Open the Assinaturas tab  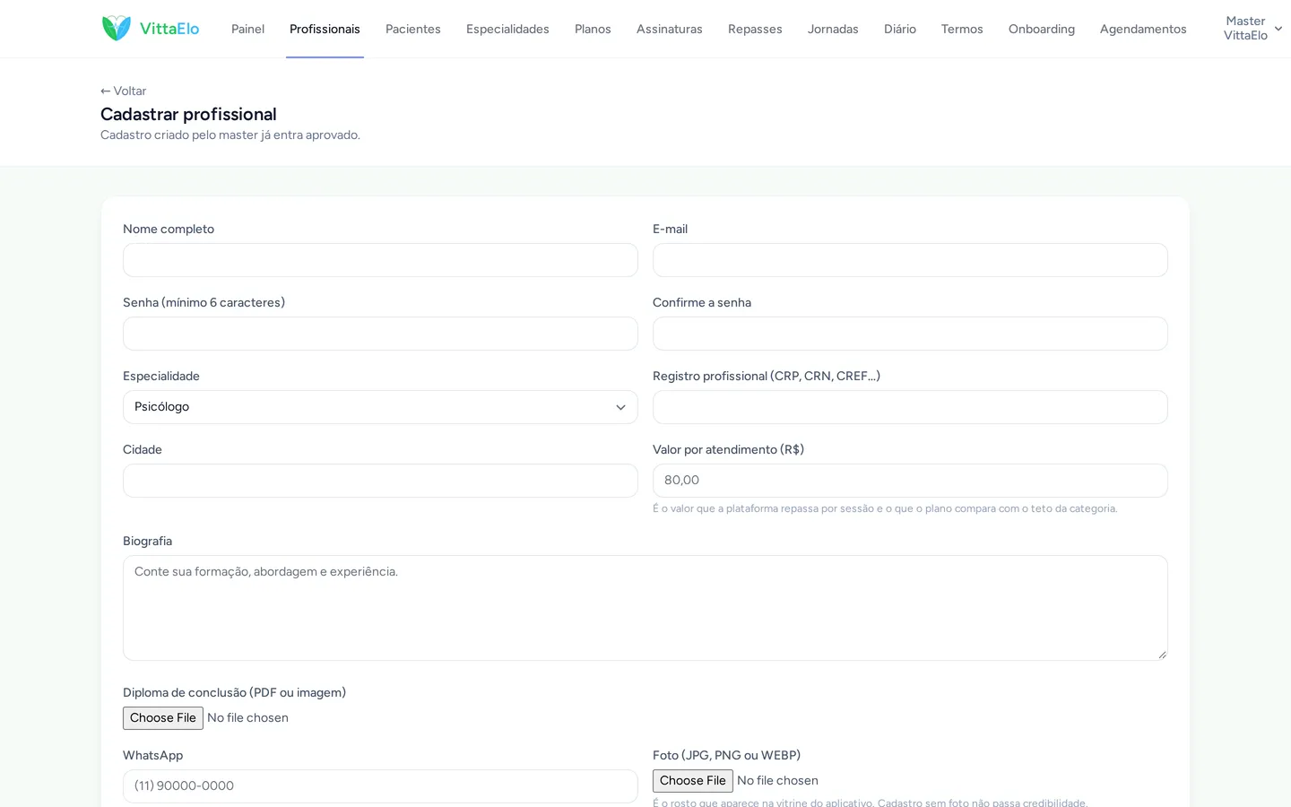coord(670,29)
